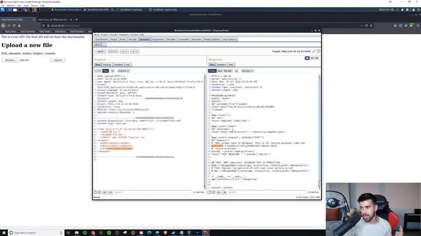Click Browse button on the upload page
Image resolution: width=421 pixels, height=236 pixels.
[x=10, y=60]
